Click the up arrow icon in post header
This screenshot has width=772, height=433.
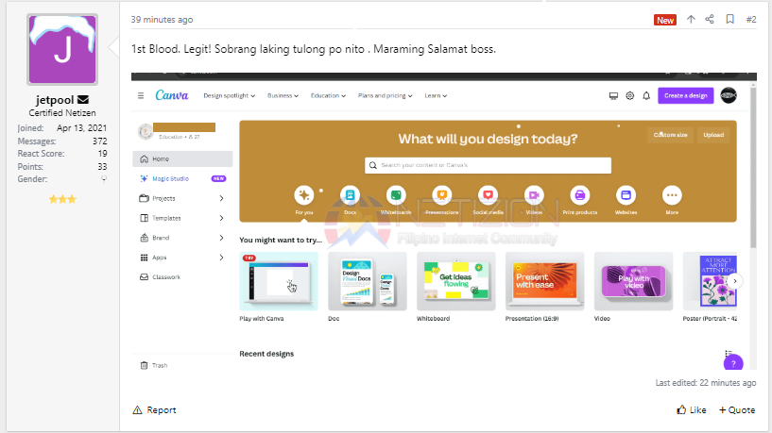click(691, 20)
